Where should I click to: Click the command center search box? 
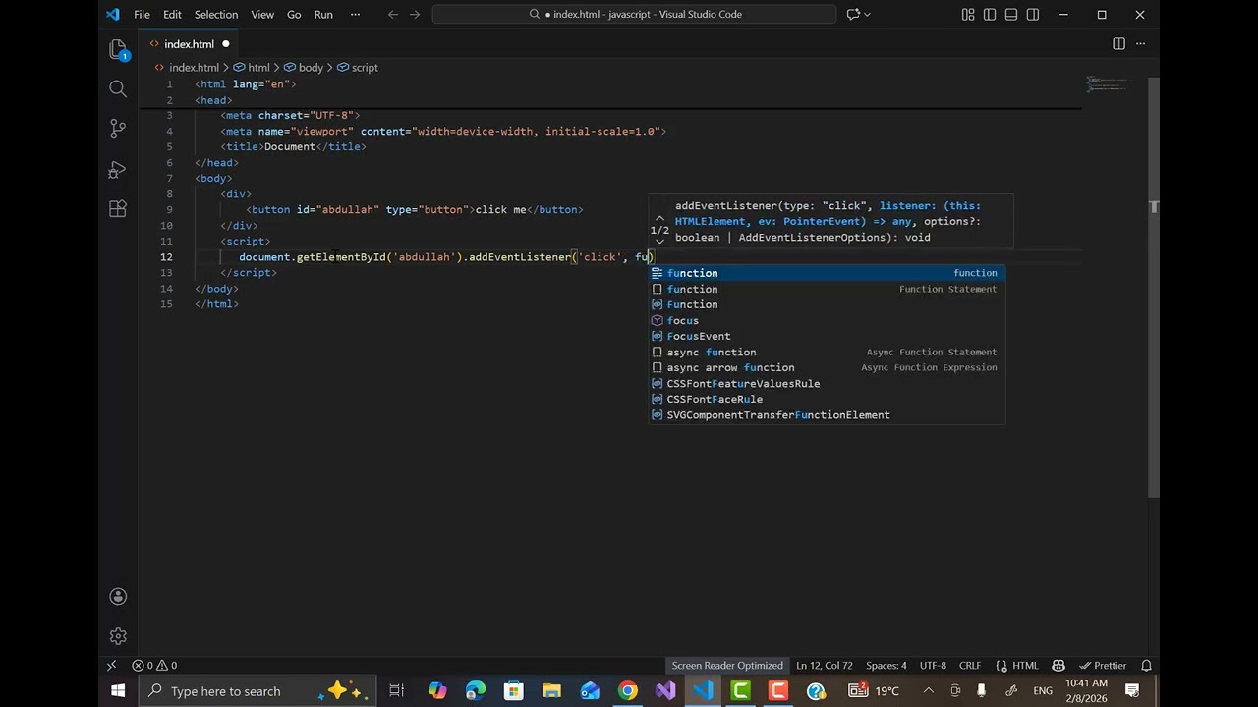coord(635,14)
